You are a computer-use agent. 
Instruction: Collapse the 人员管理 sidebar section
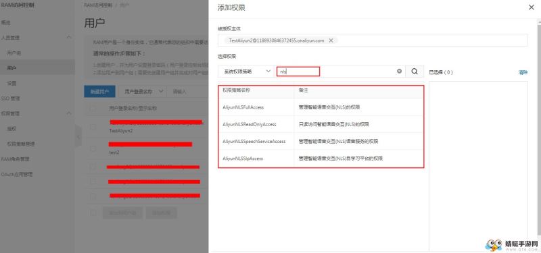click(x=69, y=37)
